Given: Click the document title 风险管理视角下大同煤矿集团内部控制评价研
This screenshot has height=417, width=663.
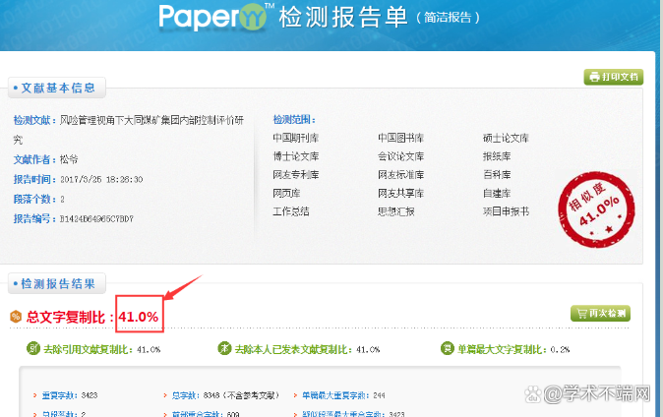Looking at the screenshot, I should coord(151,120).
